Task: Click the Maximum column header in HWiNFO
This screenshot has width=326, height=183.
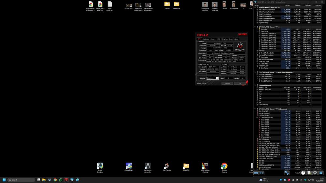Action: pyautogui.click(x=306, y=5)
